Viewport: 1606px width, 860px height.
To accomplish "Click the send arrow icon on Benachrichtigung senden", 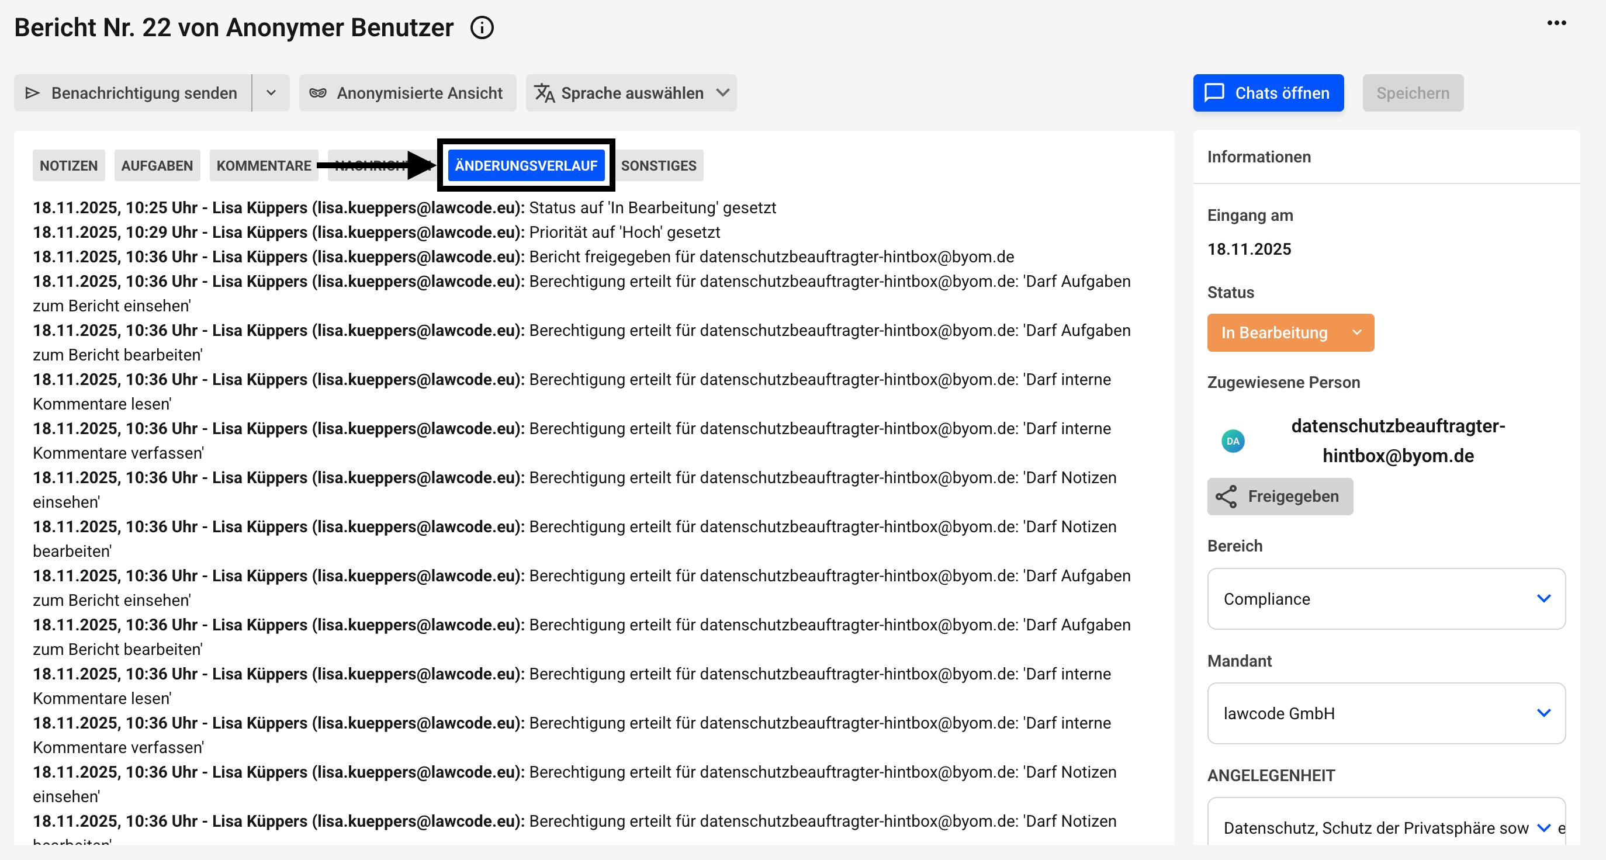I will (x=32, y=93).
